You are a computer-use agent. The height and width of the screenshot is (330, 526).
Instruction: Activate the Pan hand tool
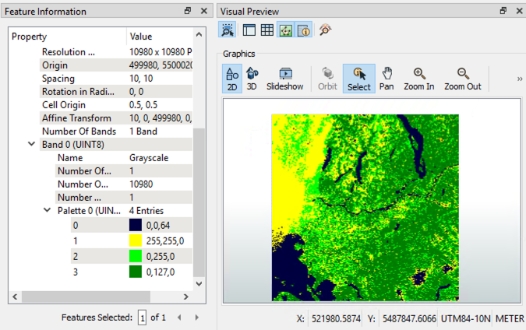click(387, 79)
